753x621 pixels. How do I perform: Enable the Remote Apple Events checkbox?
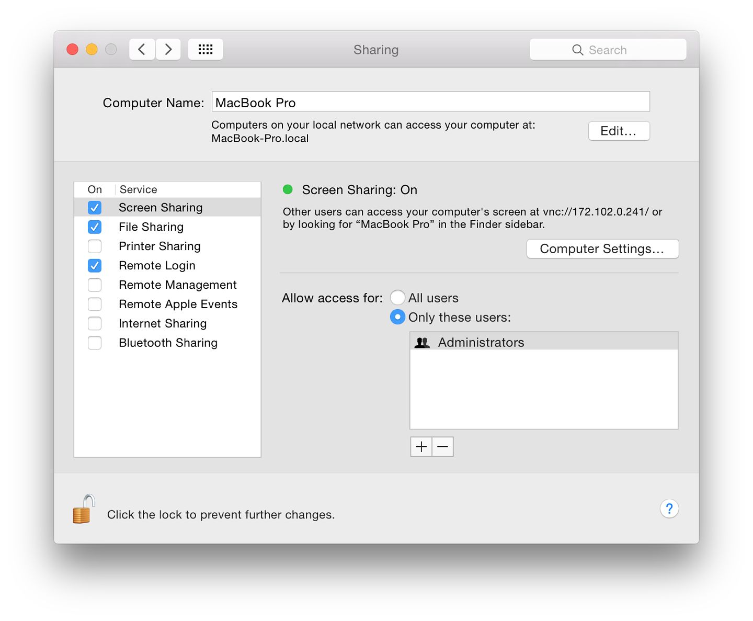(95, 304)
